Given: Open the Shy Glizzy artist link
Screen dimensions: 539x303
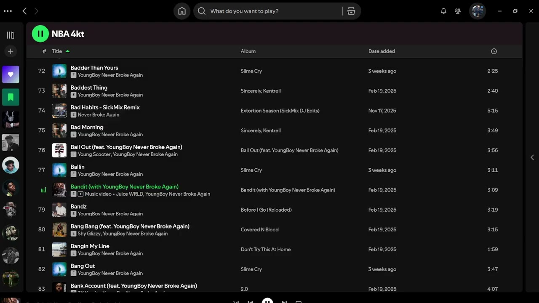Looking at the screenshot, I should 89,234.
